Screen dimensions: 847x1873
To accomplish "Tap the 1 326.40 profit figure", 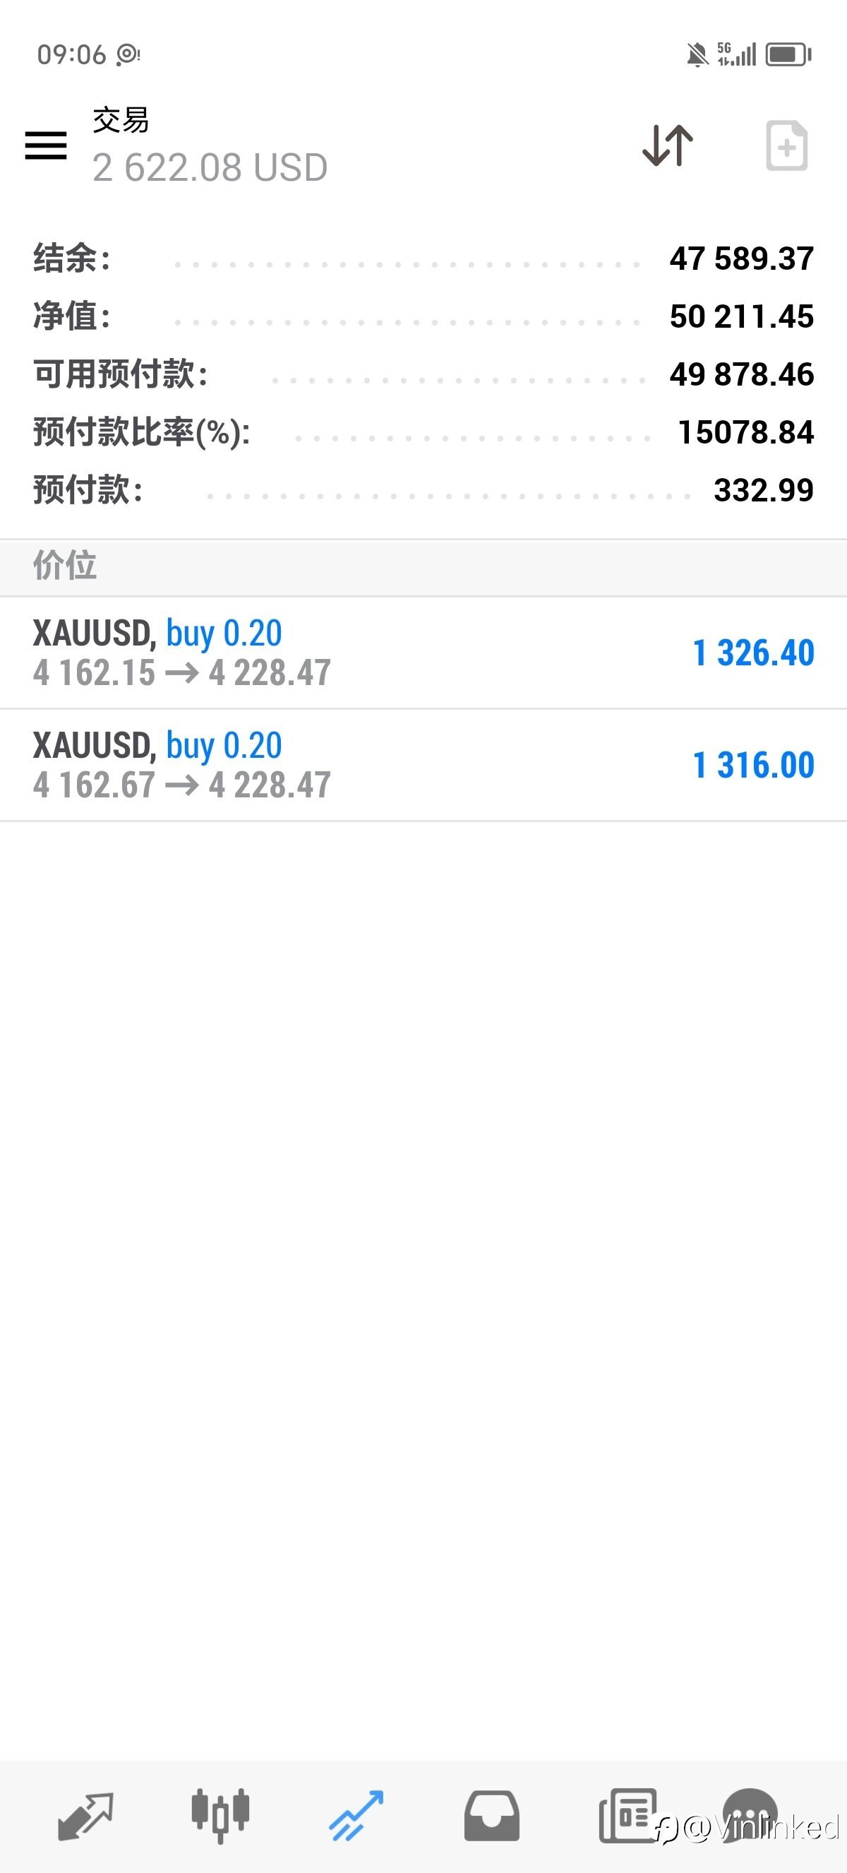I will click(x=753, y=653).
